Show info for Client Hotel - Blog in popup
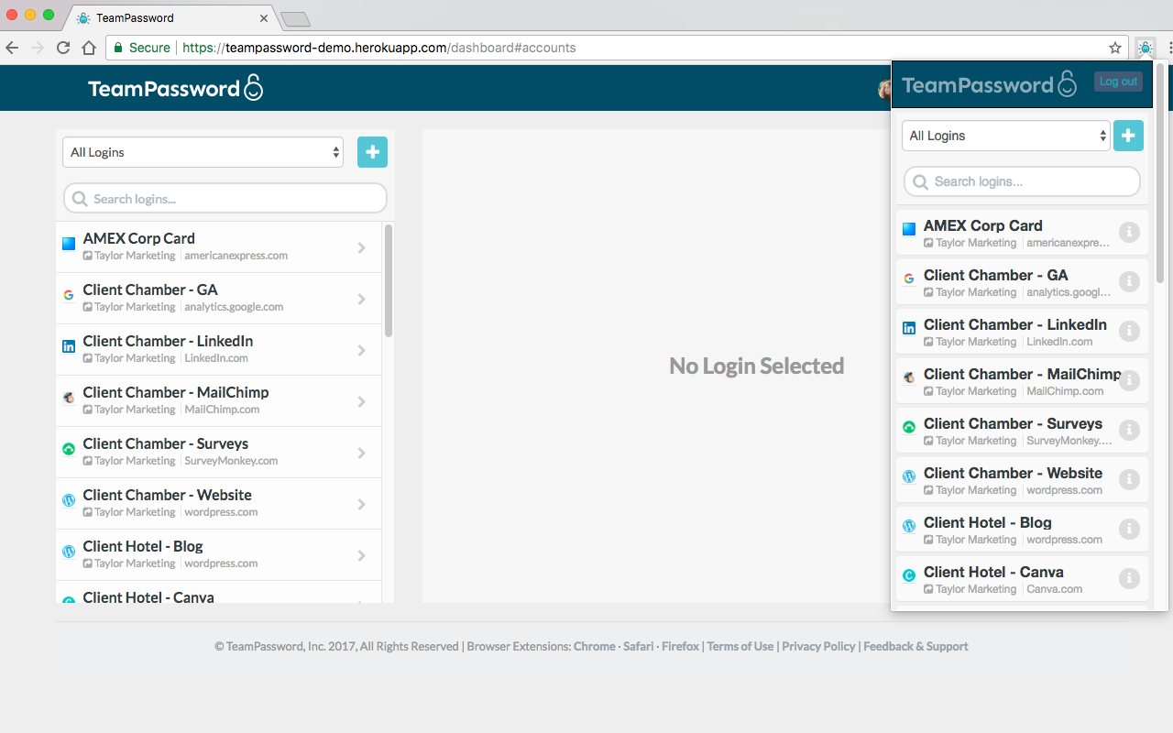Viewport: 1173px width, 733px height. coord(1129,530)
